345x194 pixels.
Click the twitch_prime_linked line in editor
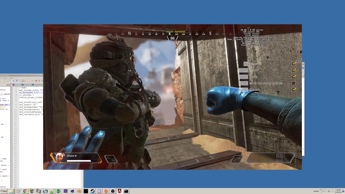point(31,97)
